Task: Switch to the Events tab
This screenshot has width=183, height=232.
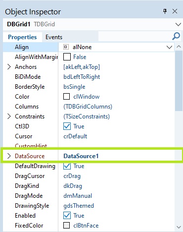Action: [54, 37]
